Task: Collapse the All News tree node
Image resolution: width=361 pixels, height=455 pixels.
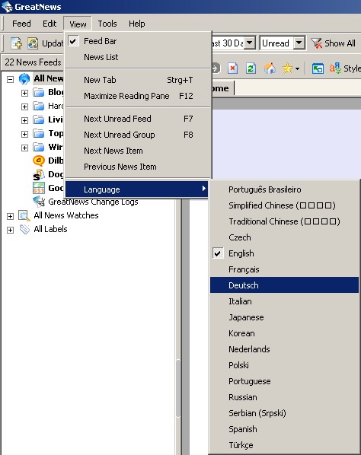Action: coord(10,79)
